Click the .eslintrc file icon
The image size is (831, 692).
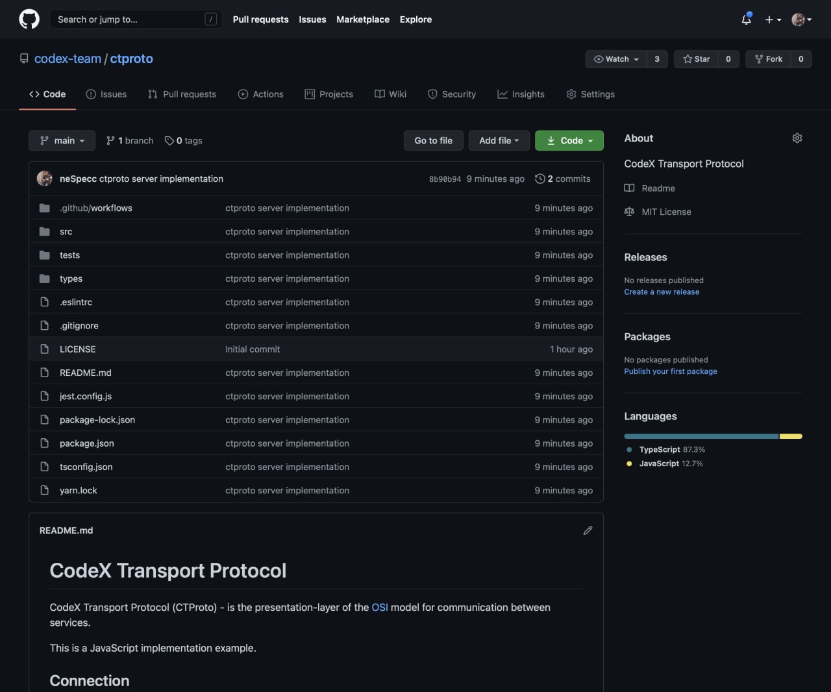[45, 302]
